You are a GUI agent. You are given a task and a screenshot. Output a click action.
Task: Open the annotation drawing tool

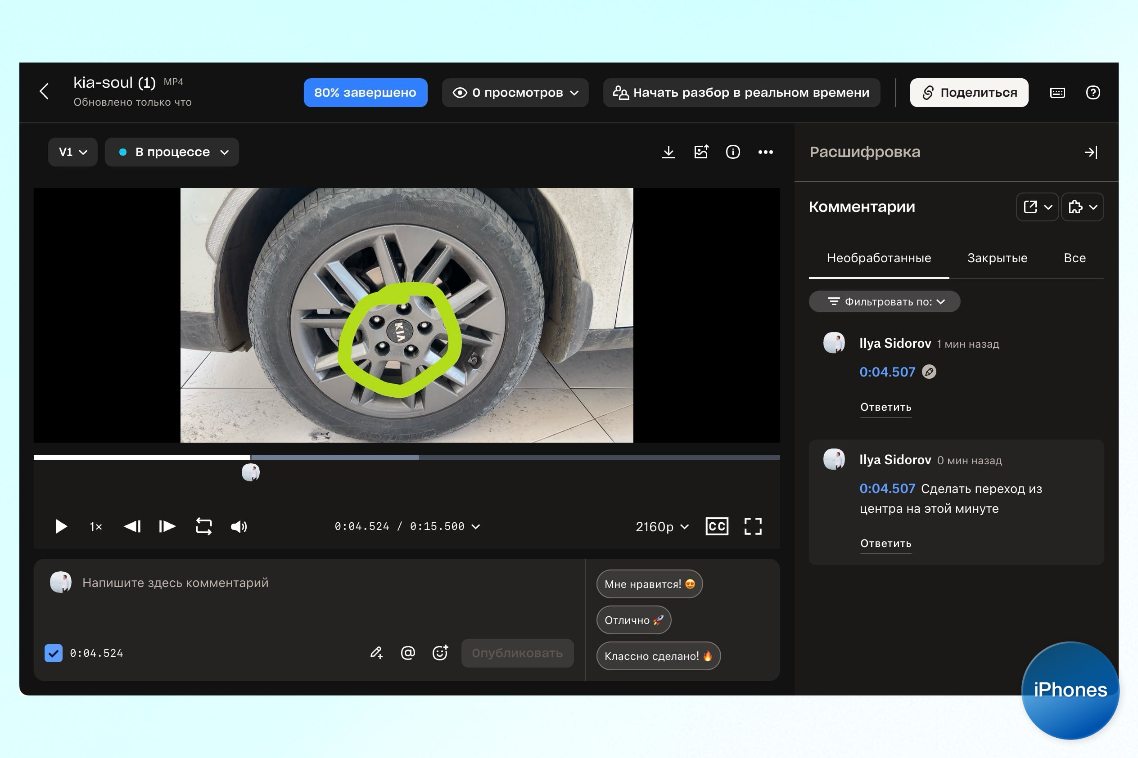(x=376, y=653)
